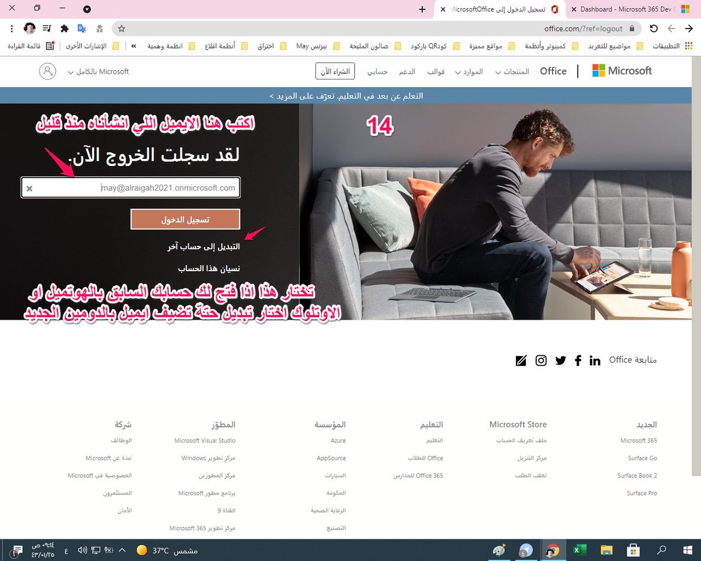
Task: Open the اختراق bookmark folder
Action: click(x=273, y=46)
